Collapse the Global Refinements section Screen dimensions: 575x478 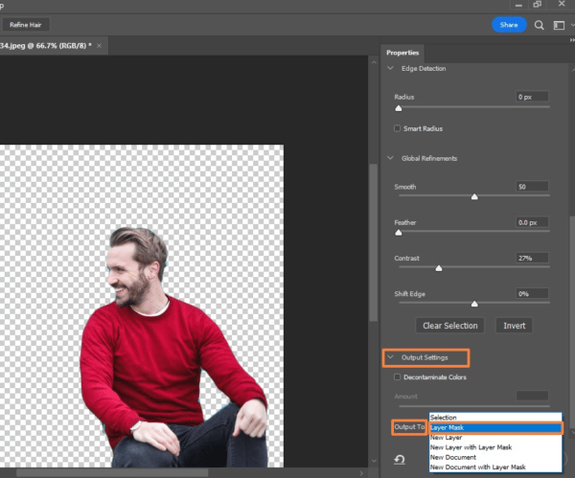390,158
